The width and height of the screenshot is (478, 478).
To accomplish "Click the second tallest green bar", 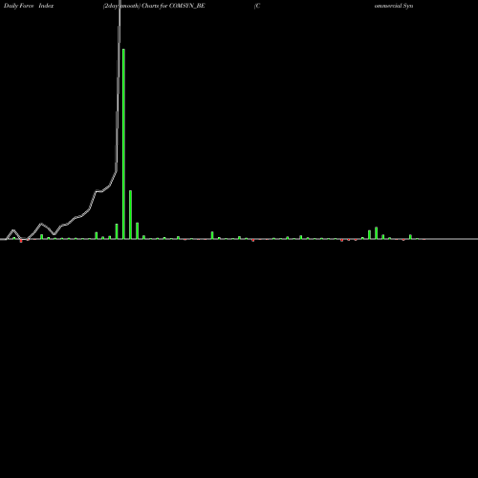I will [x=130, y=214].
